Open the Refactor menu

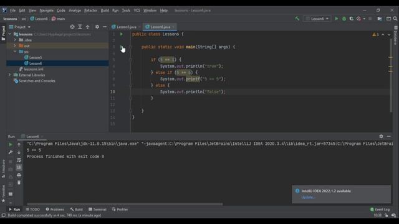click(x=90, y=11)
